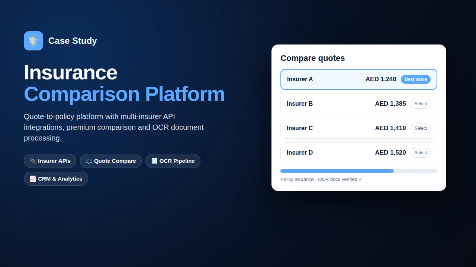Click the chart icon in CRM & Analytics
This screenshot has height=267, width=476.
click(33, 179)
